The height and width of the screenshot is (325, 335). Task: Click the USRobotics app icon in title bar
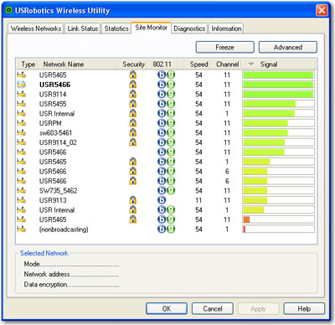point(9,10)
